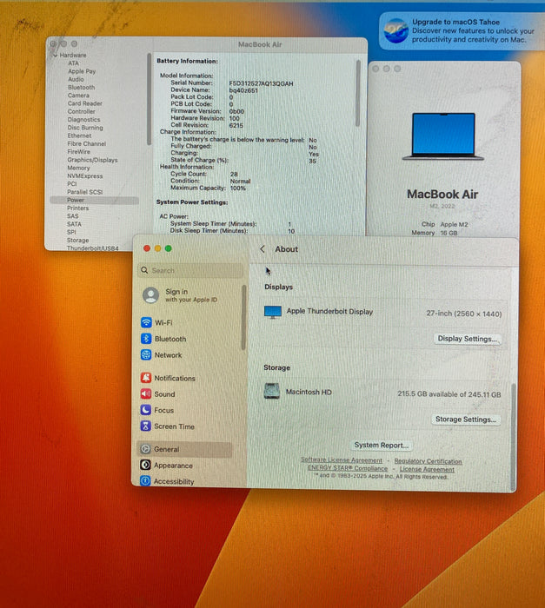The width and height of the screenshot is (545, 608).
Task: Open Focus using the moon icon
Action: pyautogui.click(x=145, y=410)
